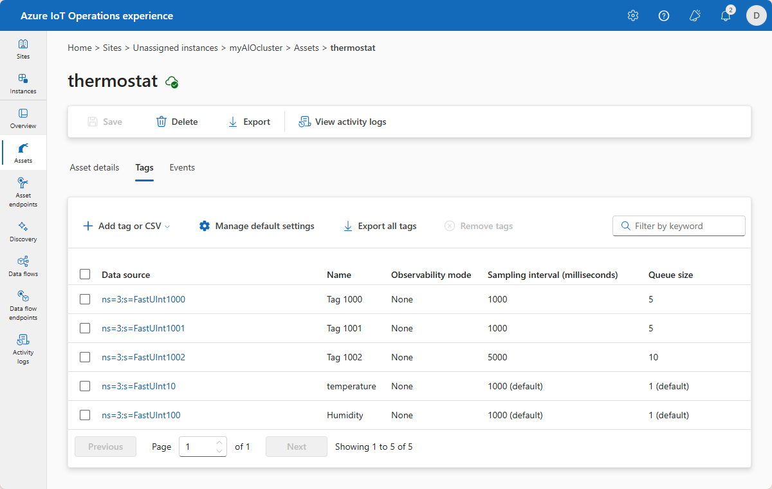772x489 pixels.
Task: Click the Queue size column header
Action: click(x=670, y=275)
